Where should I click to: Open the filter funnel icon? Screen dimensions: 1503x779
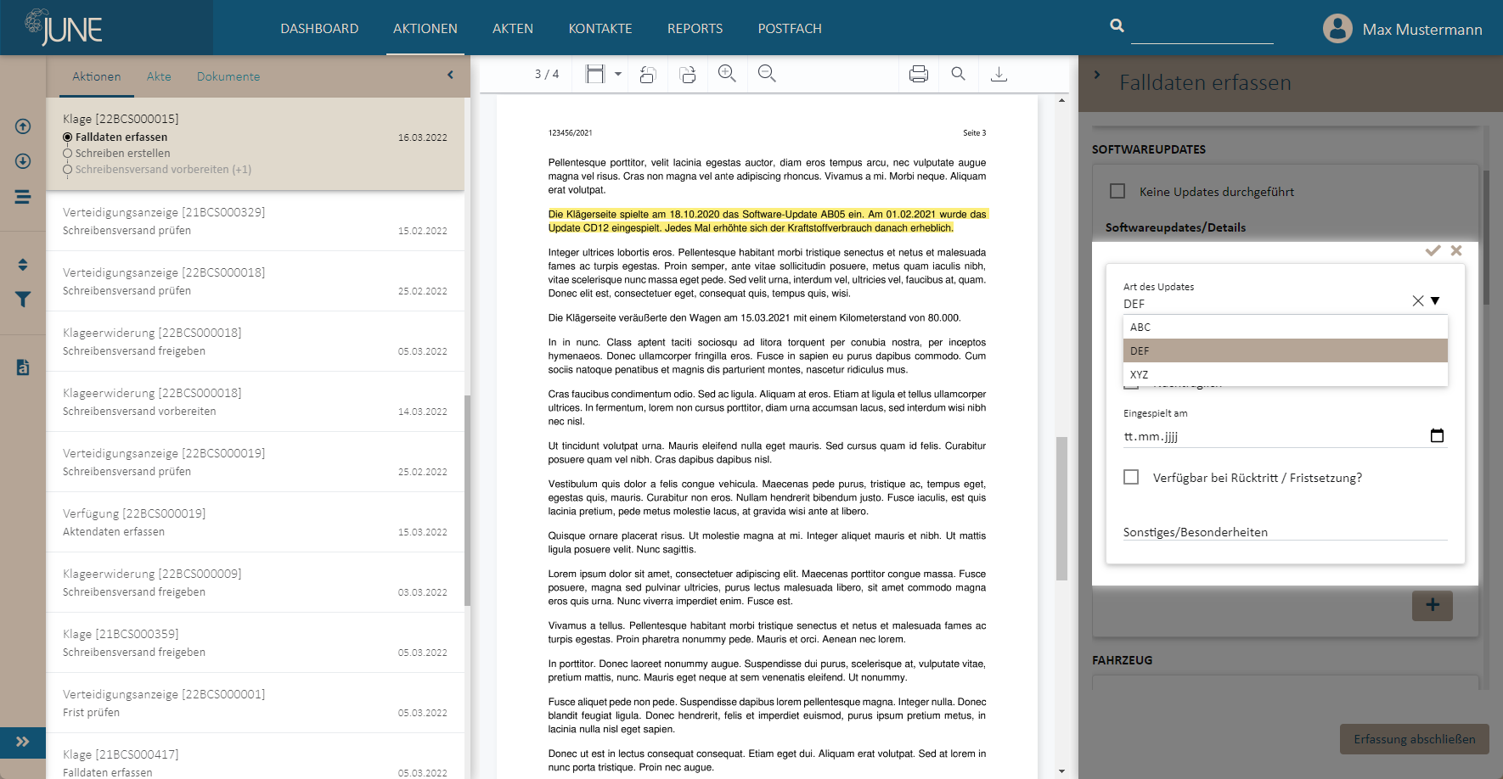pos(23,300)
